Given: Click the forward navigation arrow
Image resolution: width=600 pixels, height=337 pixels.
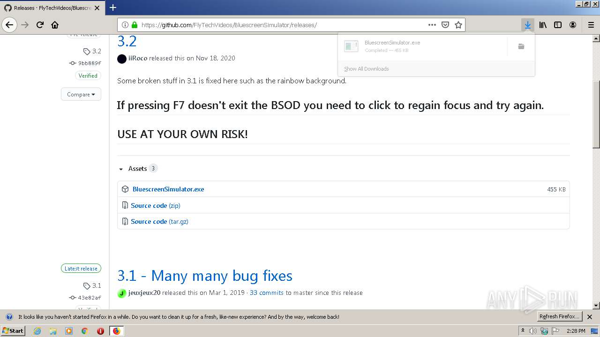Looking at the screenshot, I should [25, 25].
